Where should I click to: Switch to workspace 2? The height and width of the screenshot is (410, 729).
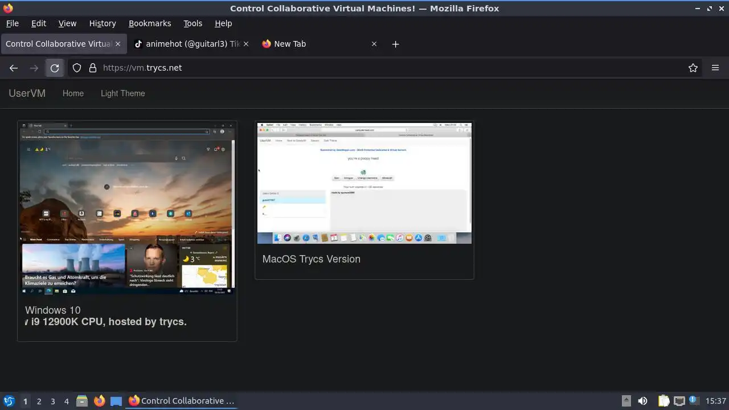[x=39, y=401]
